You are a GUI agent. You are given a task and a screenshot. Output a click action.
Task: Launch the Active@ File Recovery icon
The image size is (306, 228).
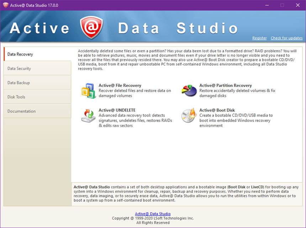(x=89, y=91)
